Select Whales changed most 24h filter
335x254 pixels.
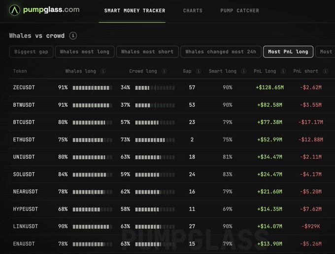(x=221, y=52)
